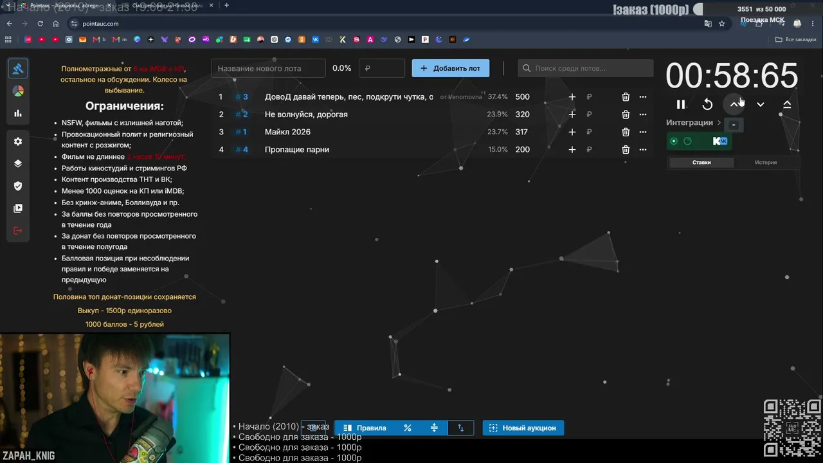Image resolution: width=823 pixels, height=463 pixels.
Task: Add amount to lot 'Пропащие парни'
Action: (x=572, y=149)
